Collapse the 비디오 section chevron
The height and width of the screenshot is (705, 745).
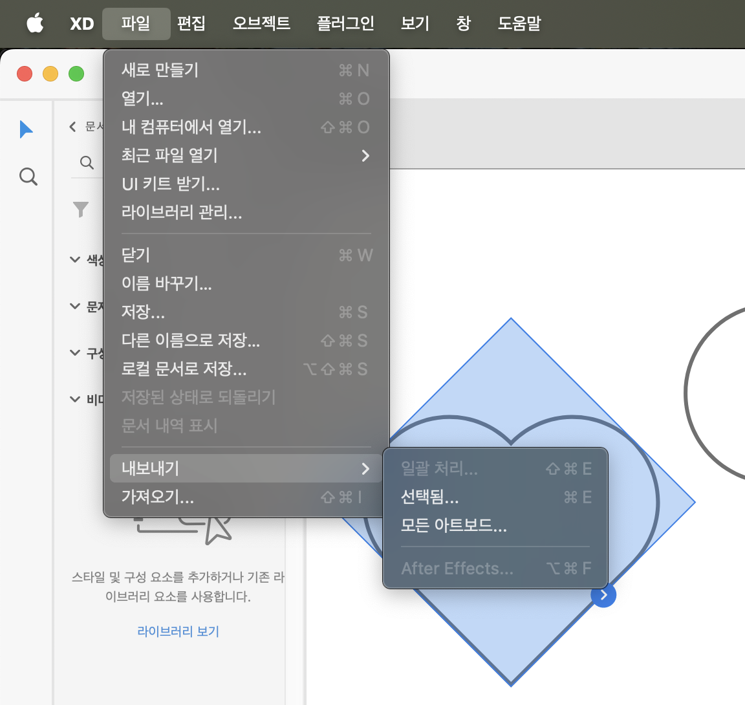74,399
